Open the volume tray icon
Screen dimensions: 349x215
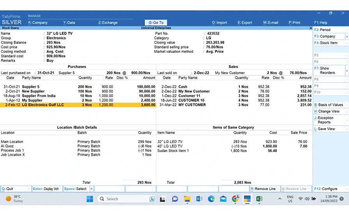pos(307,199)
